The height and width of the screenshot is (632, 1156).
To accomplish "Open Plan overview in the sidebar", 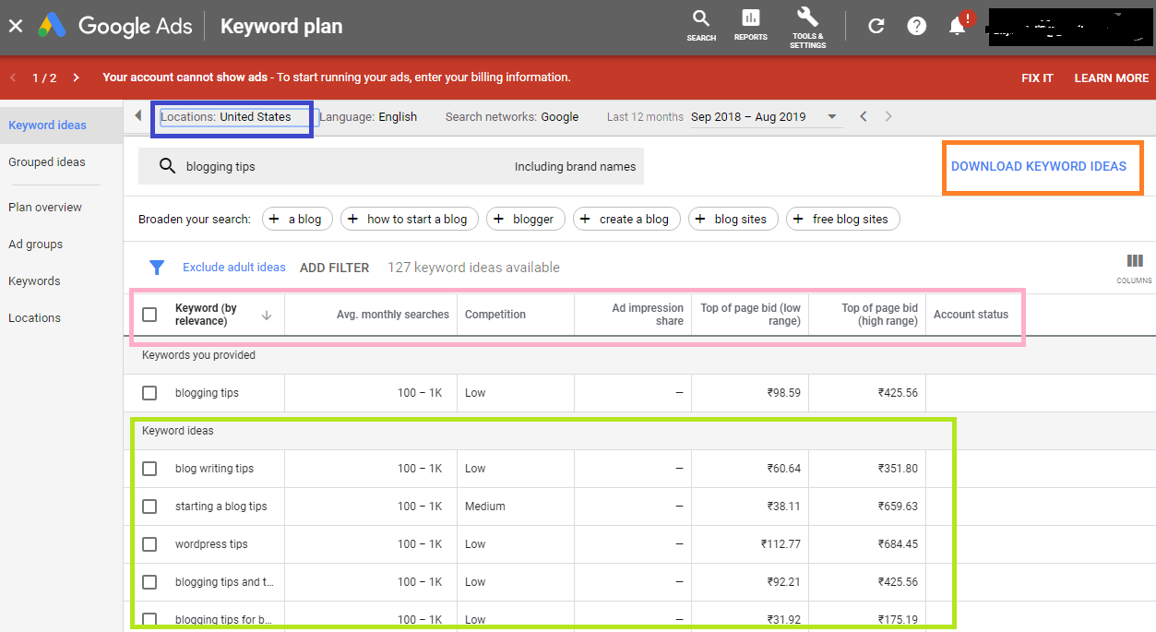I will (45, 208).
